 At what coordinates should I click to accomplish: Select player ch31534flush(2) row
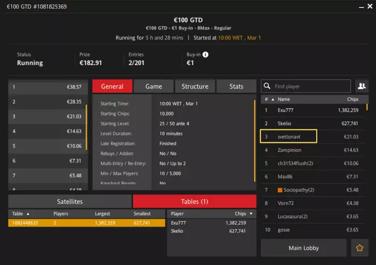click(313, 163)
